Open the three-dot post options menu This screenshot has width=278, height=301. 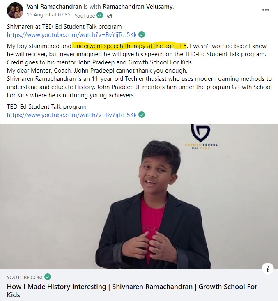265,10
